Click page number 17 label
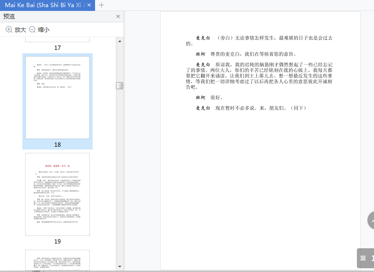Screen dimensions: 374x272 pyautogui.click(x=58, y=48)
